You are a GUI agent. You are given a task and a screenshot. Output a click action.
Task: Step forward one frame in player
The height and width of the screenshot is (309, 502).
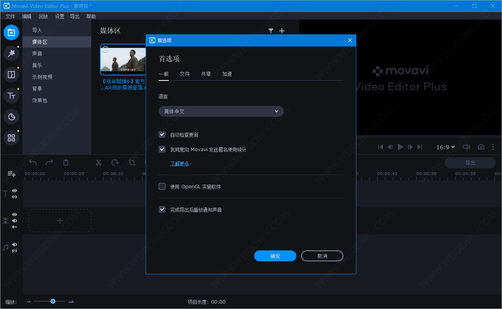[x=410, y=147]
